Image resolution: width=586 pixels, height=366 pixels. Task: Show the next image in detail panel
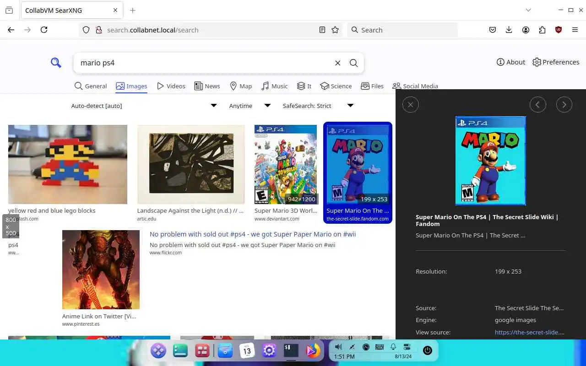(564, 105)
